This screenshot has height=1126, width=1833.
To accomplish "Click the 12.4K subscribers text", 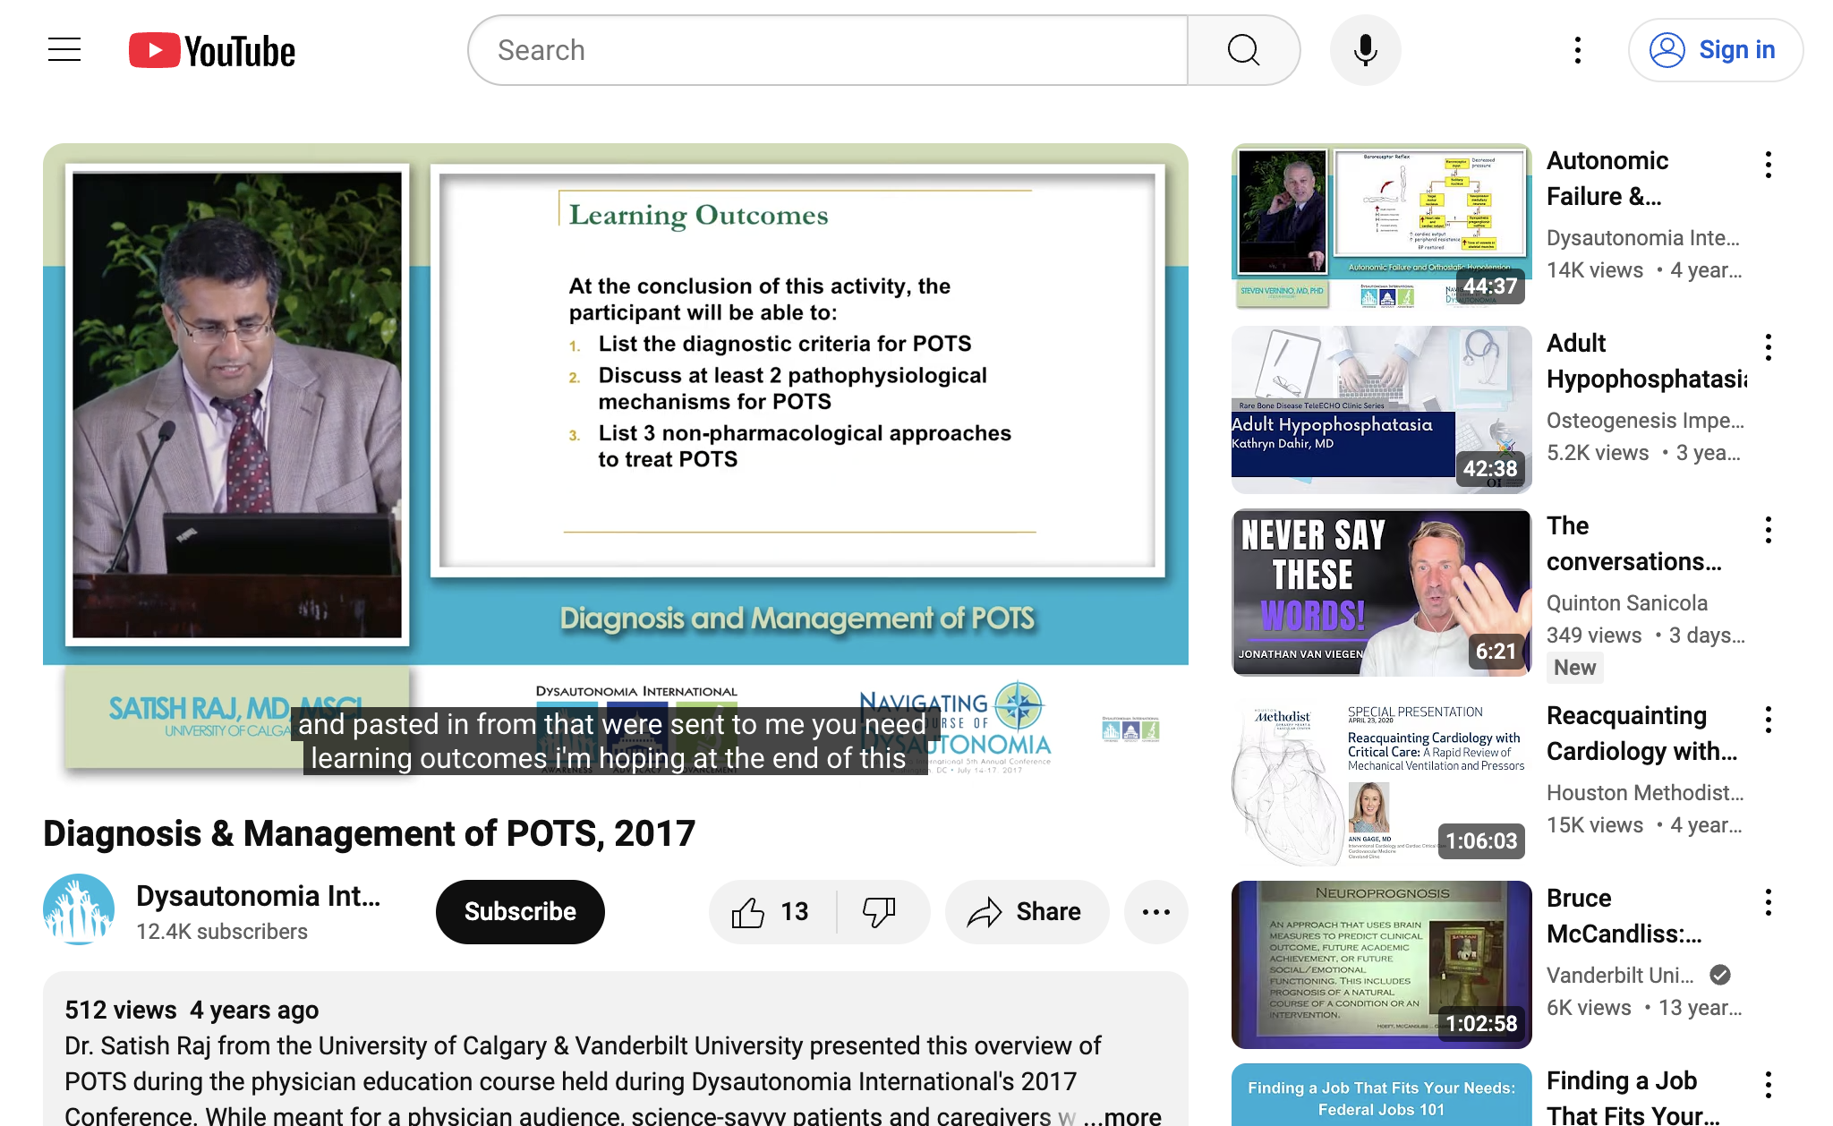I will tap(222, 932).
